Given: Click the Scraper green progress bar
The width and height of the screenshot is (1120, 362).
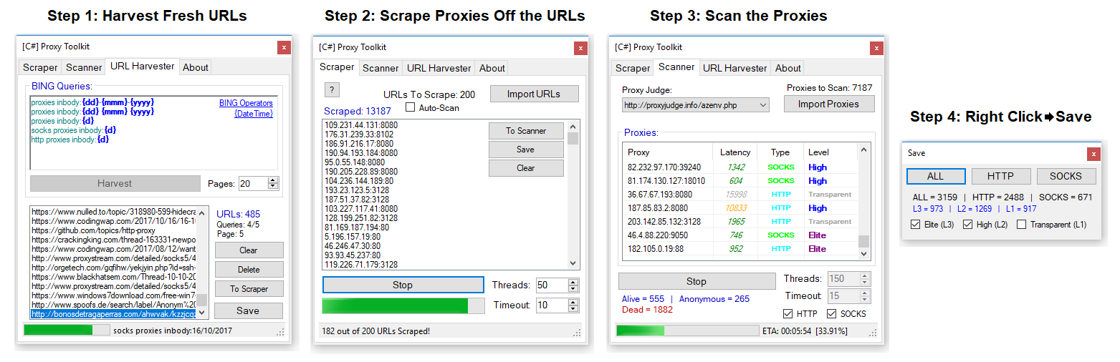Looking at the screenshot, I should pos(403,306).
